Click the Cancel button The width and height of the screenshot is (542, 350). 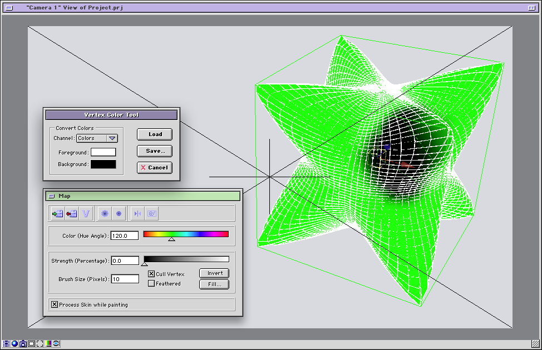[x=154, y=168]
